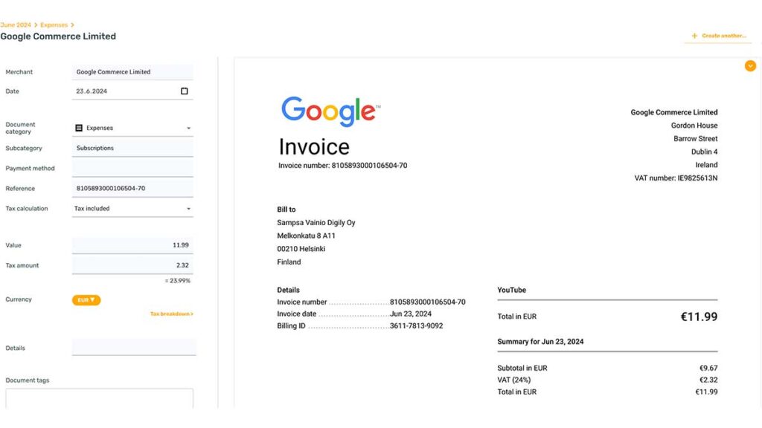Image resolution: width=762 pixels, height=428 pixels.
Task: Navigate to June 2024 via breadcrumb
Action: click(15, 24)
